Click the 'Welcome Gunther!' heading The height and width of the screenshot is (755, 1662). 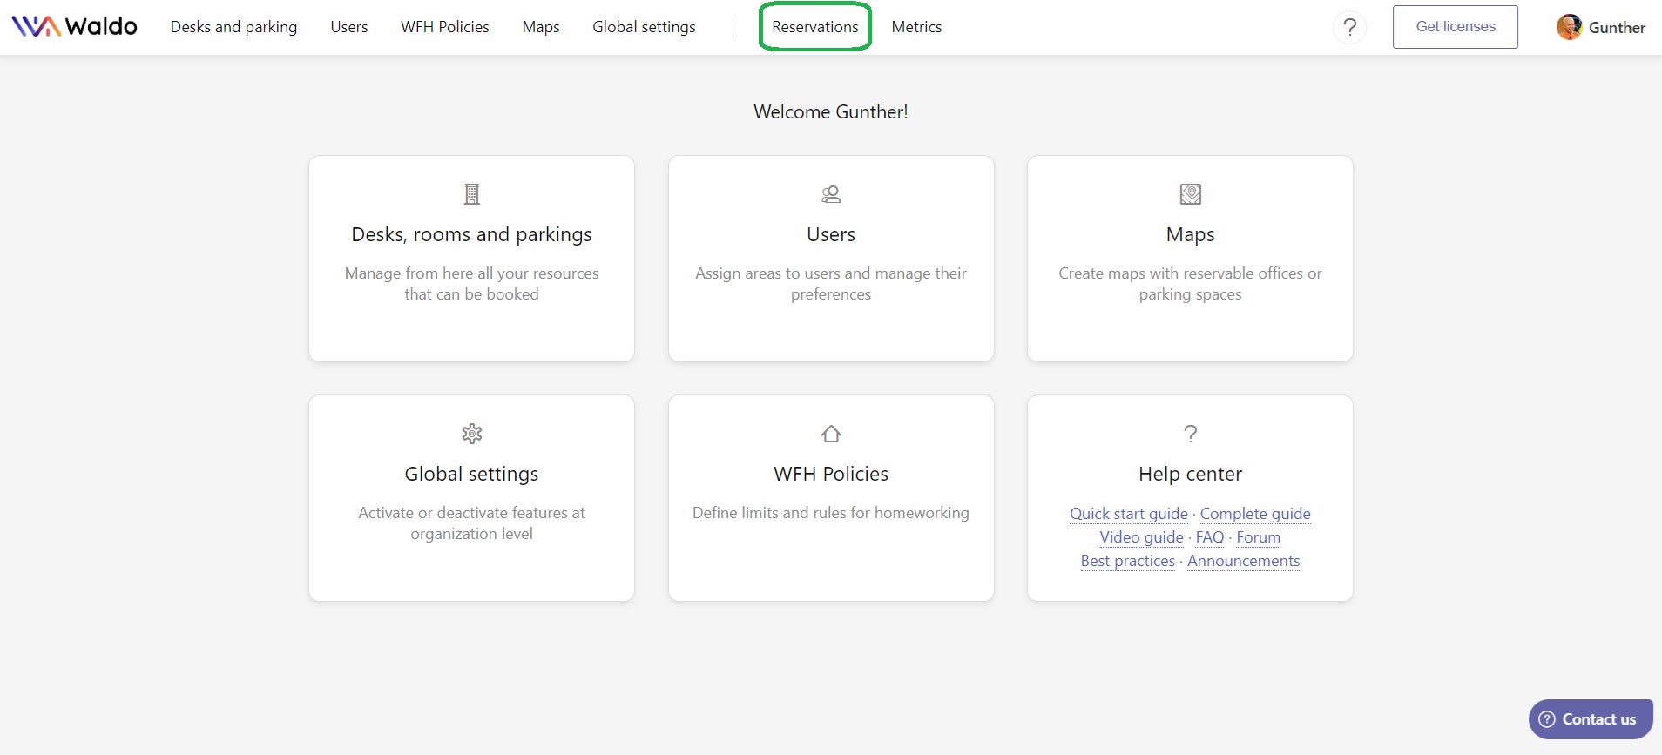click(x=831, y=111)
